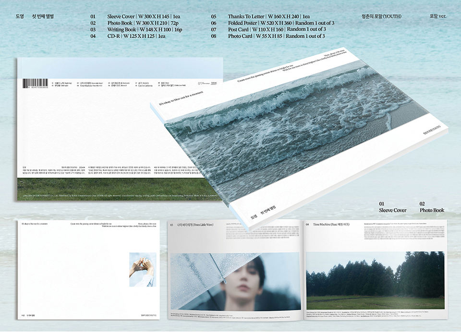The height and width of the screenshot is (332, 461).
Task: Select 'Photo Book | W 300 X H 210 | 72p' line
Action: 143,23
